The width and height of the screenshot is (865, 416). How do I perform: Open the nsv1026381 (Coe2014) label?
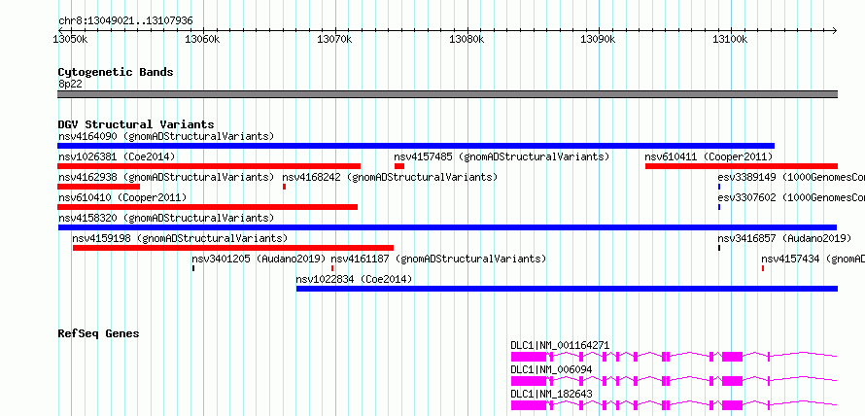click(x=117, y=156)
